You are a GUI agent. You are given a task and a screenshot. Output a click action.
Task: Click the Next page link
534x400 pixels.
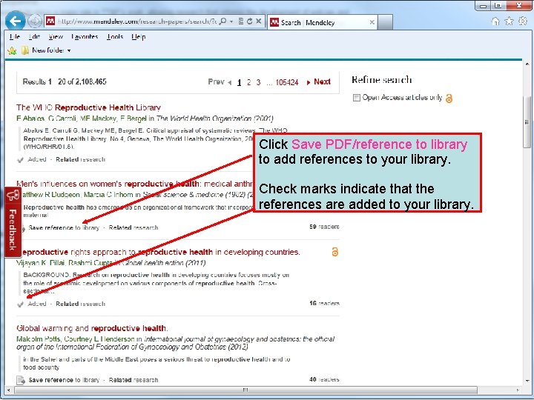coord(319,82)
